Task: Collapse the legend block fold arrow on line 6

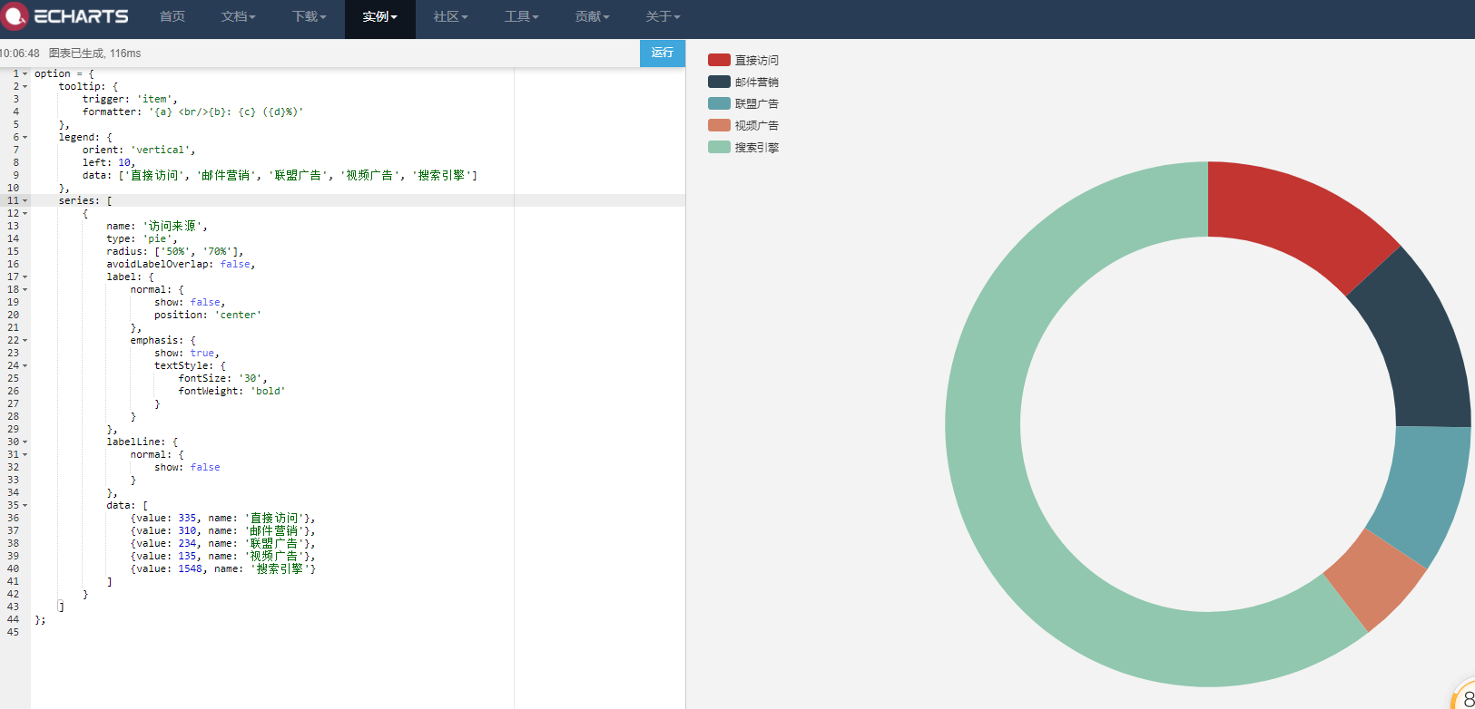Action: pyautogui.click(x=25, y=138)
